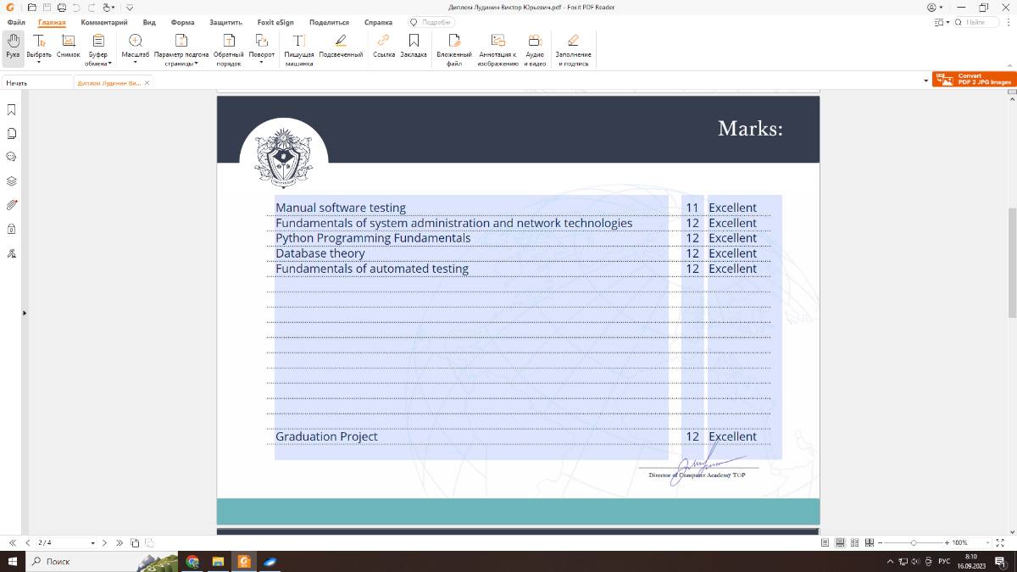Open the Аудио и видео tool
The image size is (1017, 572).
coord(535,50)
